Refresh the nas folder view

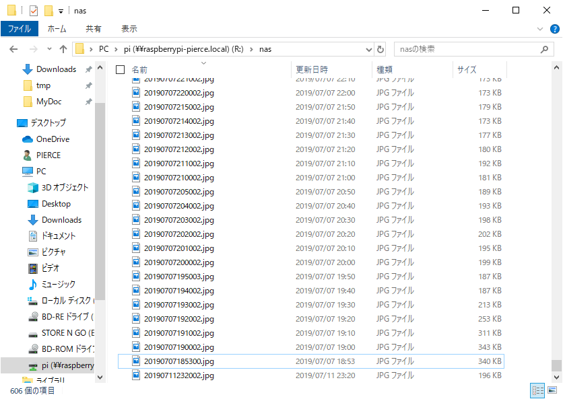click(380, 49)
